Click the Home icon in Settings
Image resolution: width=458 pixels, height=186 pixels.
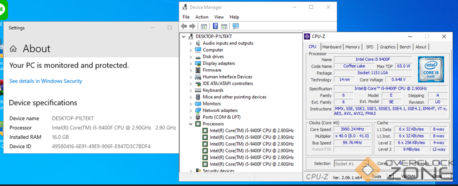click(x=13, y=49)
